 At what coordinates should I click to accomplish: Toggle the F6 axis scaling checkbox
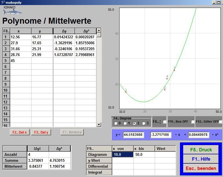coord(164,122)
